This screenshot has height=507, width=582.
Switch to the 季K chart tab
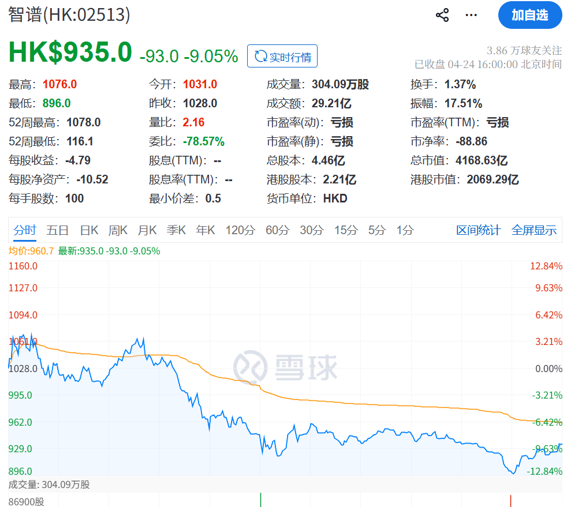pyautogui.click(x=176, y=231)
